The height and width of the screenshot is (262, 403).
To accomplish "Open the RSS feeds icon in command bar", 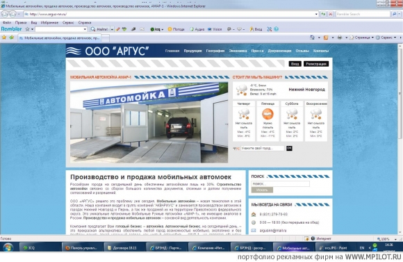I will tap(326, 38).
